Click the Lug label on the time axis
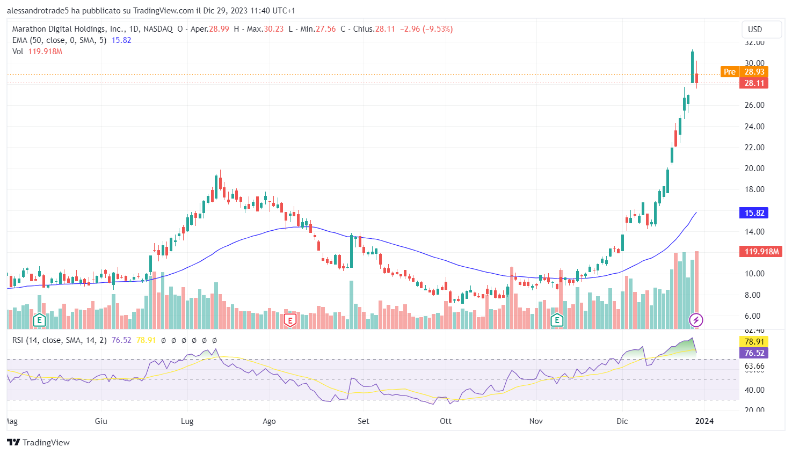The image size is (792, 454). coord(187,421)
